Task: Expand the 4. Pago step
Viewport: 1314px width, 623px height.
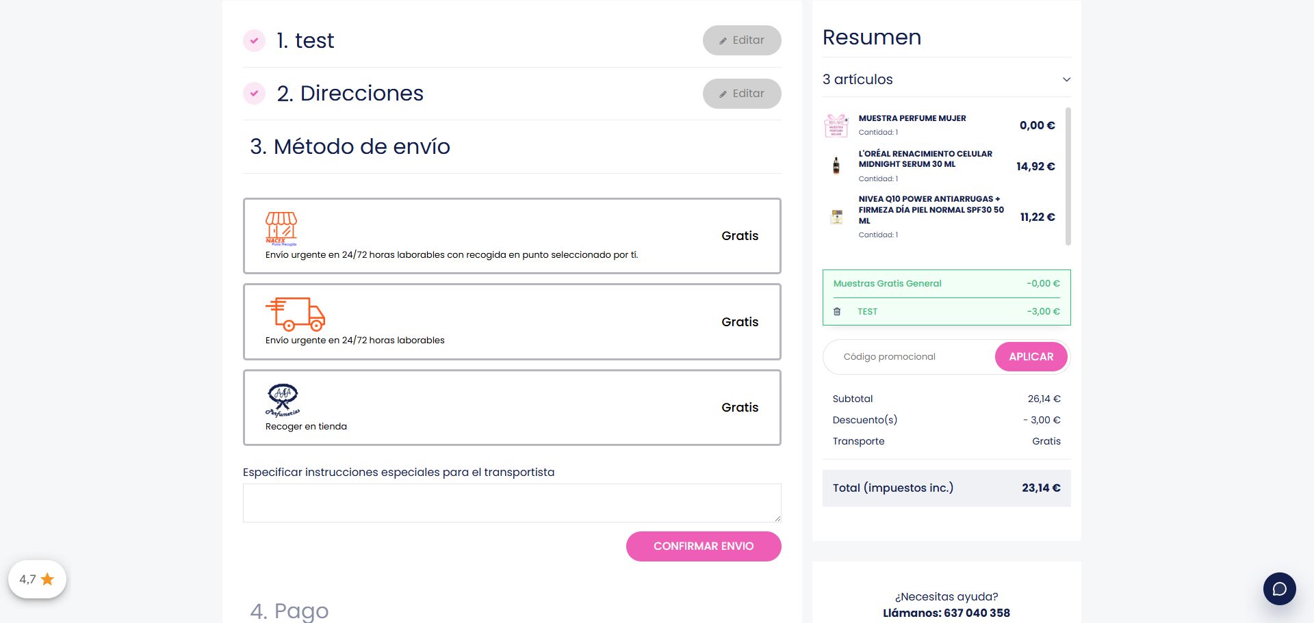Action: (289, 611)
